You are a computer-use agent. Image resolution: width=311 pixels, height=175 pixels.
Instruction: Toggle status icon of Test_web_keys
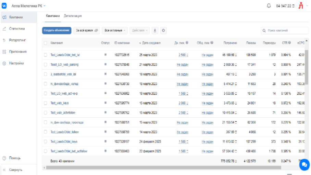[x=105, y=103]
